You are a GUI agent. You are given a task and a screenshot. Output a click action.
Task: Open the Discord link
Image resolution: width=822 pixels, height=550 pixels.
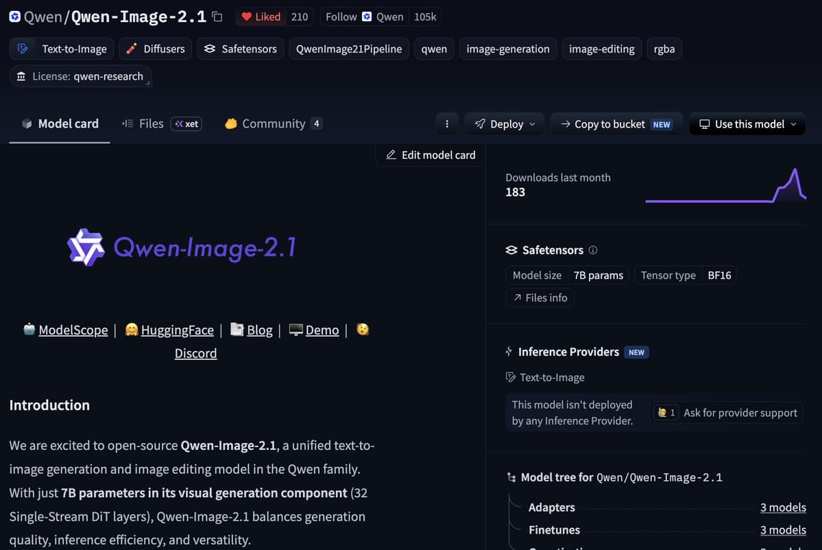tap(195, 353)
